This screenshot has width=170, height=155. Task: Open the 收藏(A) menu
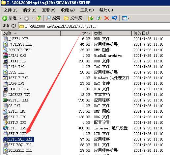coord(68,10)
